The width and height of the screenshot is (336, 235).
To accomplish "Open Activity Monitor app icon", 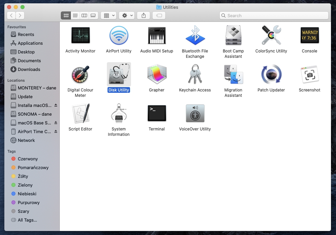I will point(80,35).
